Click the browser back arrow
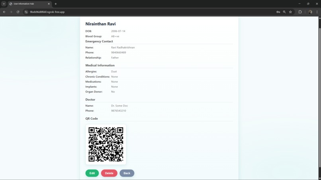 [x=4, y=12]
